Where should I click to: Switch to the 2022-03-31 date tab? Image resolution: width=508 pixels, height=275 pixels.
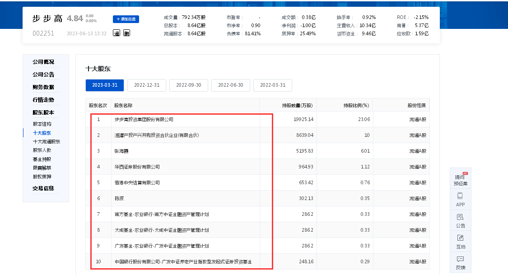pyautogui.click(x=273, y=85)
